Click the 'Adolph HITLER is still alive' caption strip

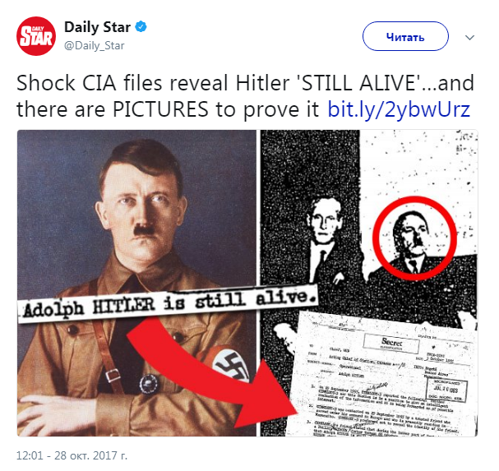tap(168, 304)
